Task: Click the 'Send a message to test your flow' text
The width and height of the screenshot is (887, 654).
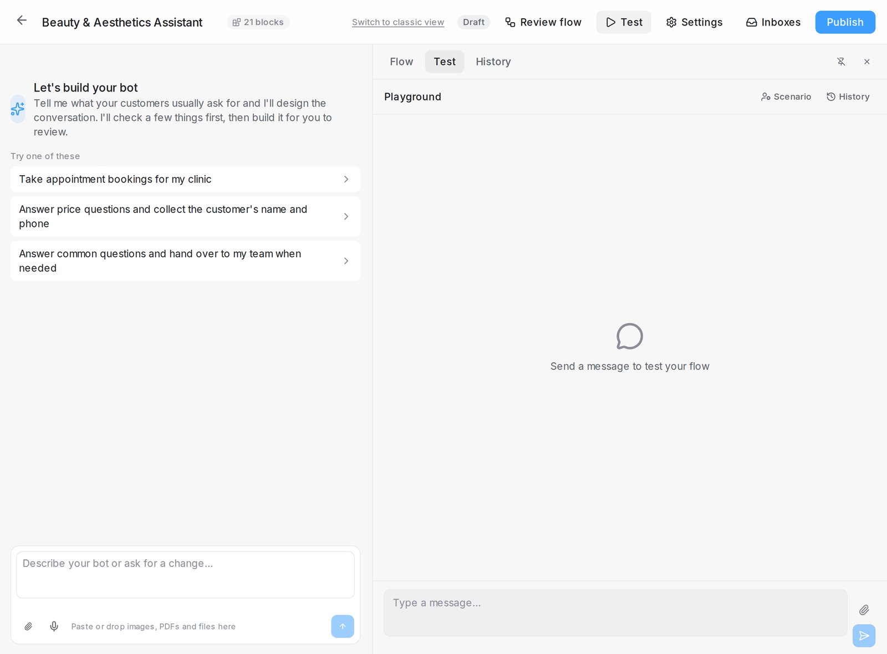Action: (630, 366)
